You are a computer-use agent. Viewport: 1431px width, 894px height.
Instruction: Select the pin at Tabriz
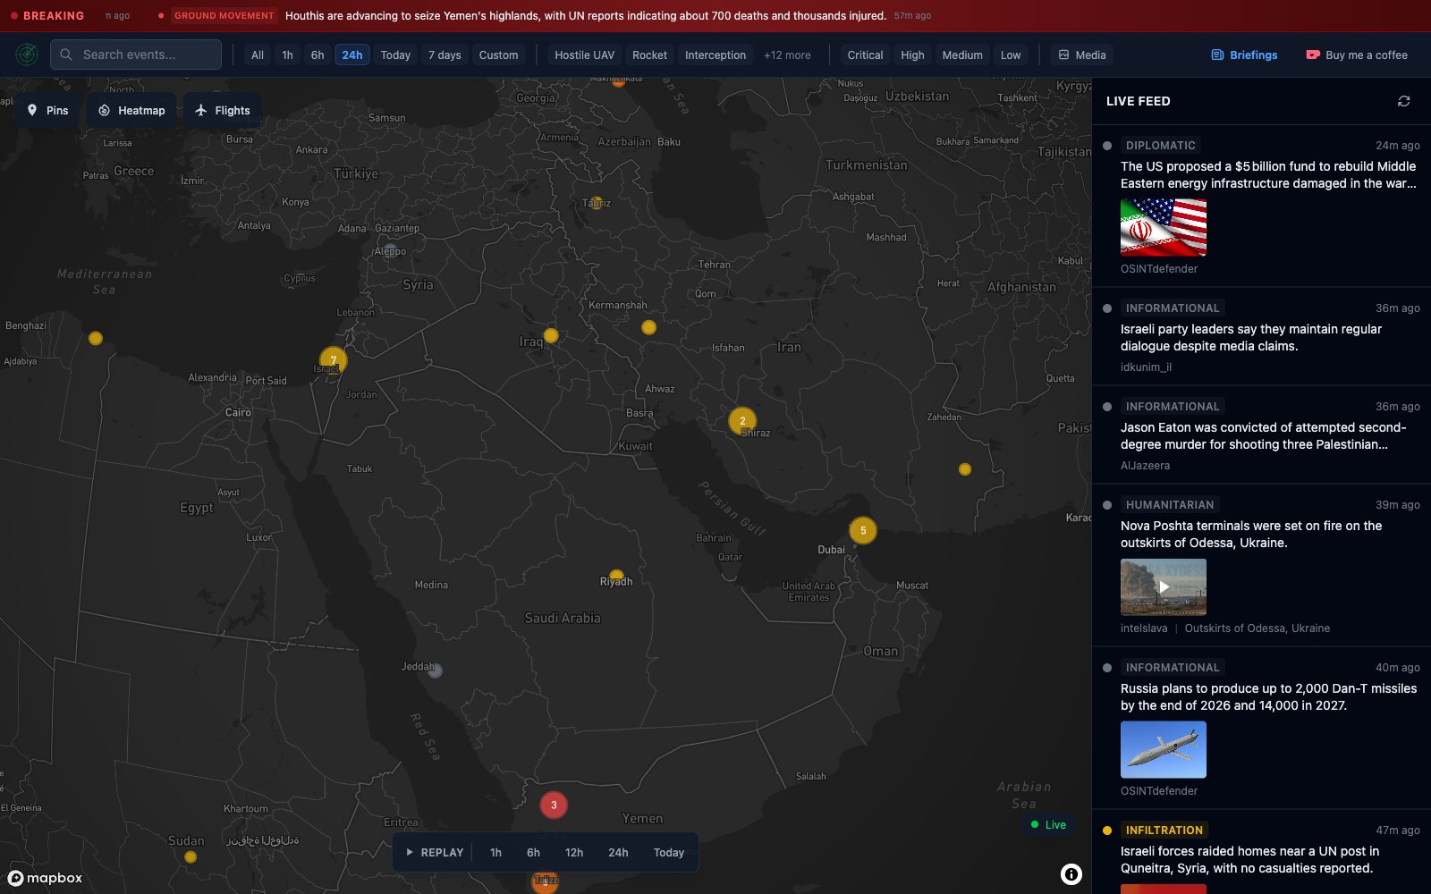pyautogui.click(x=597, y=203)
